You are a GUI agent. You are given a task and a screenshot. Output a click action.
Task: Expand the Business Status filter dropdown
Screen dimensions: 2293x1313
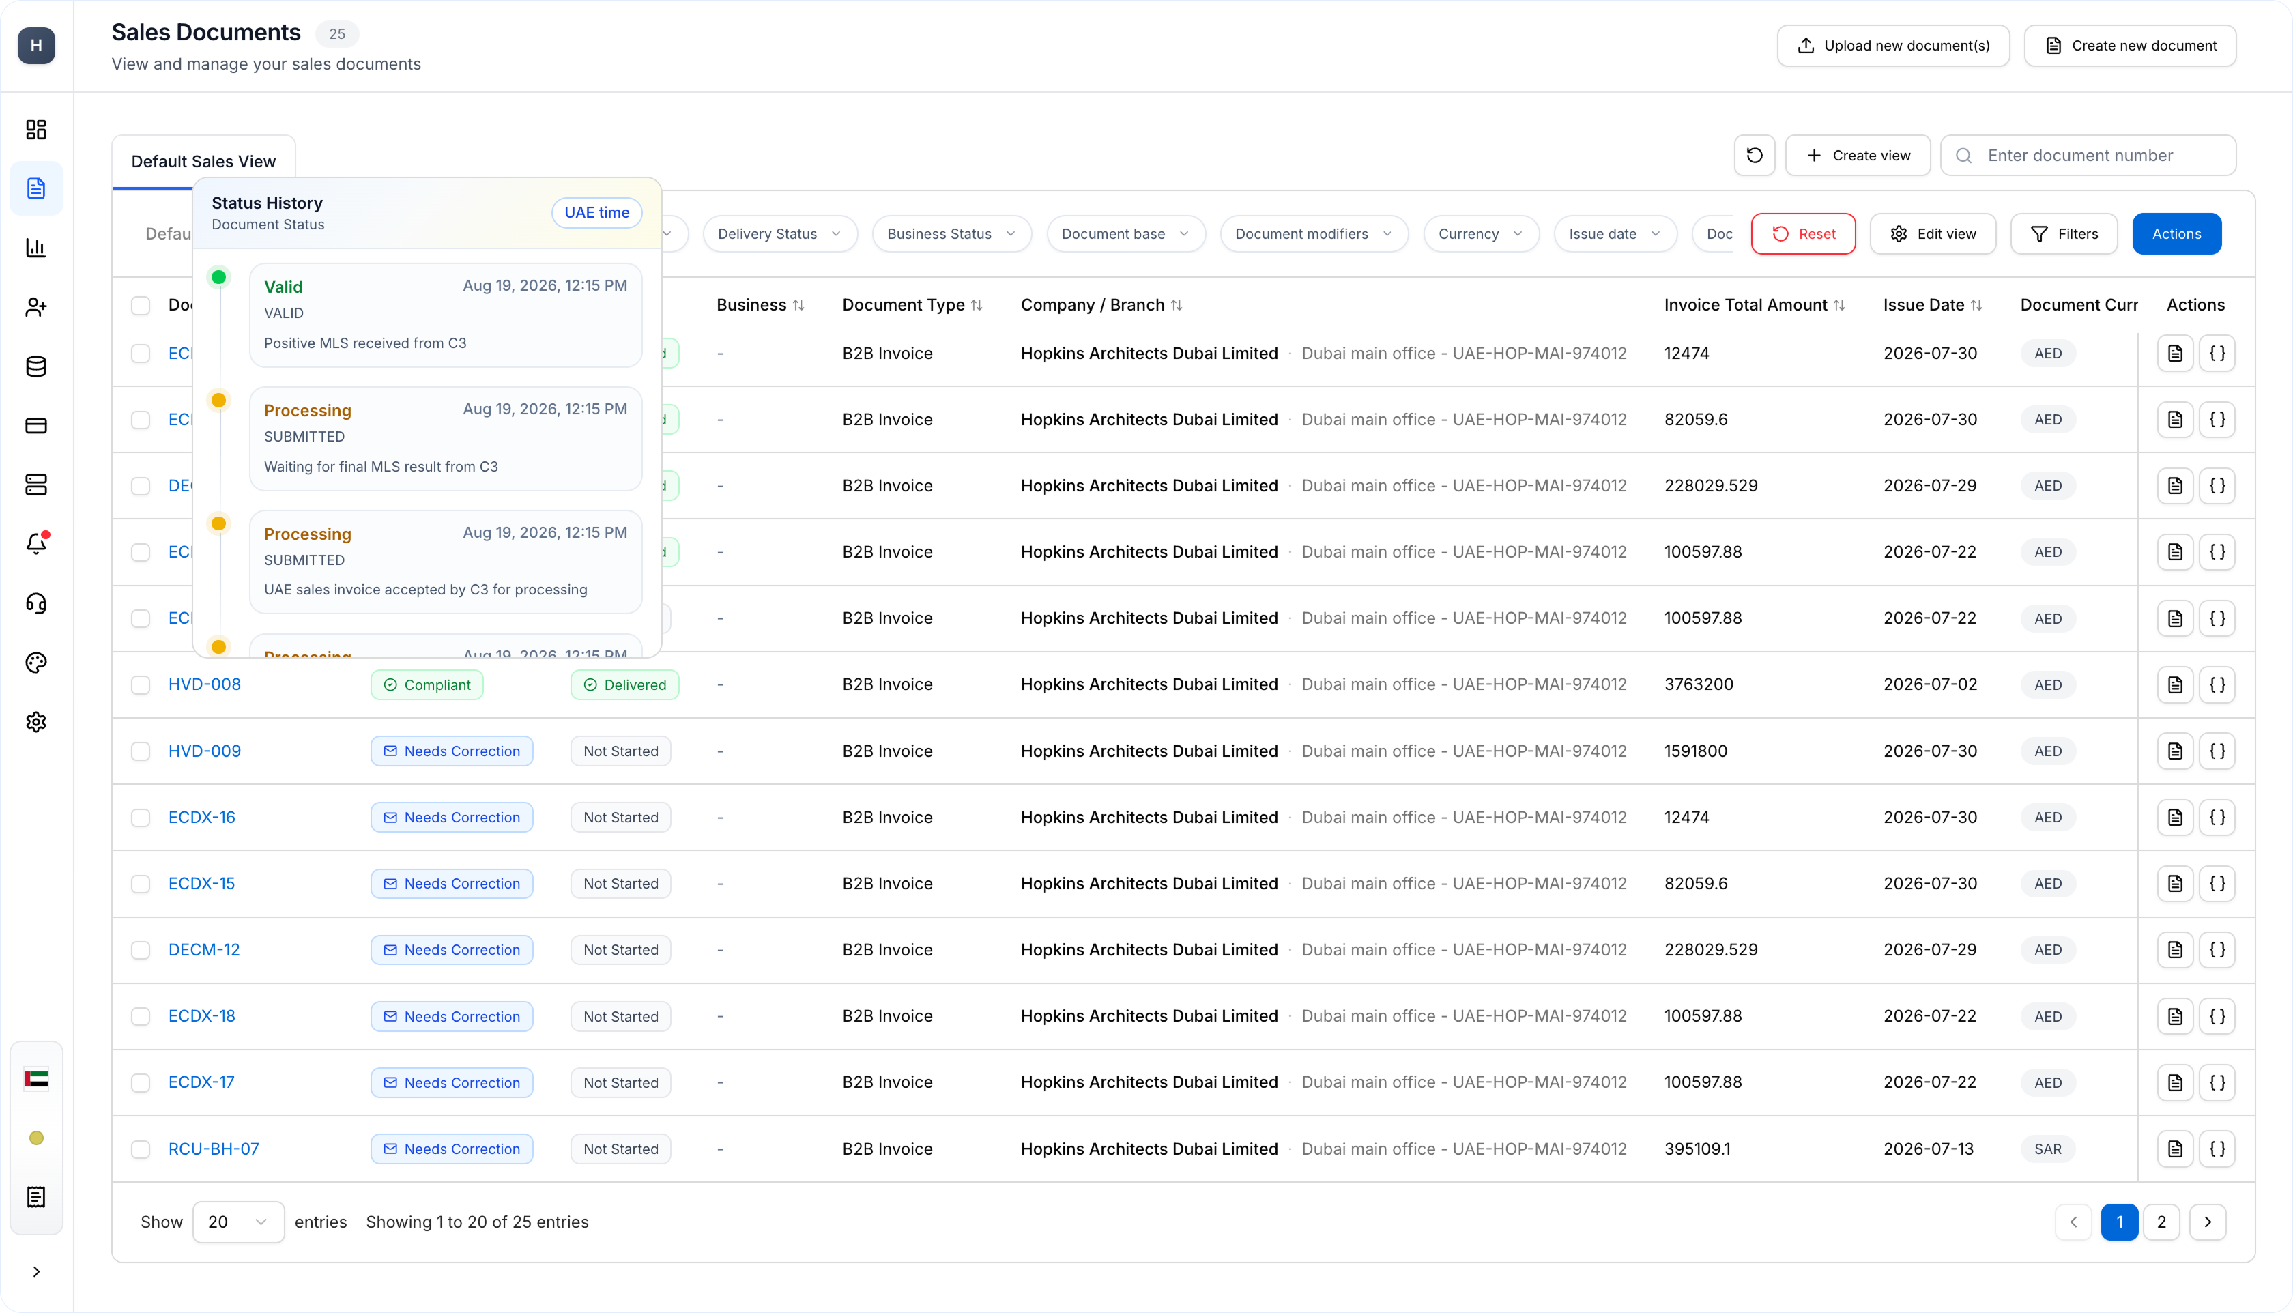[951, 233]
